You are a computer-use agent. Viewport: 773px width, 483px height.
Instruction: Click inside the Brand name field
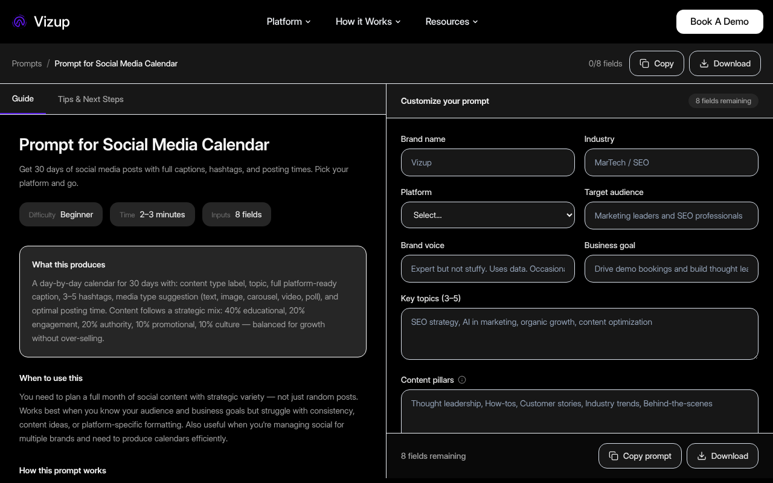point(488,162)
